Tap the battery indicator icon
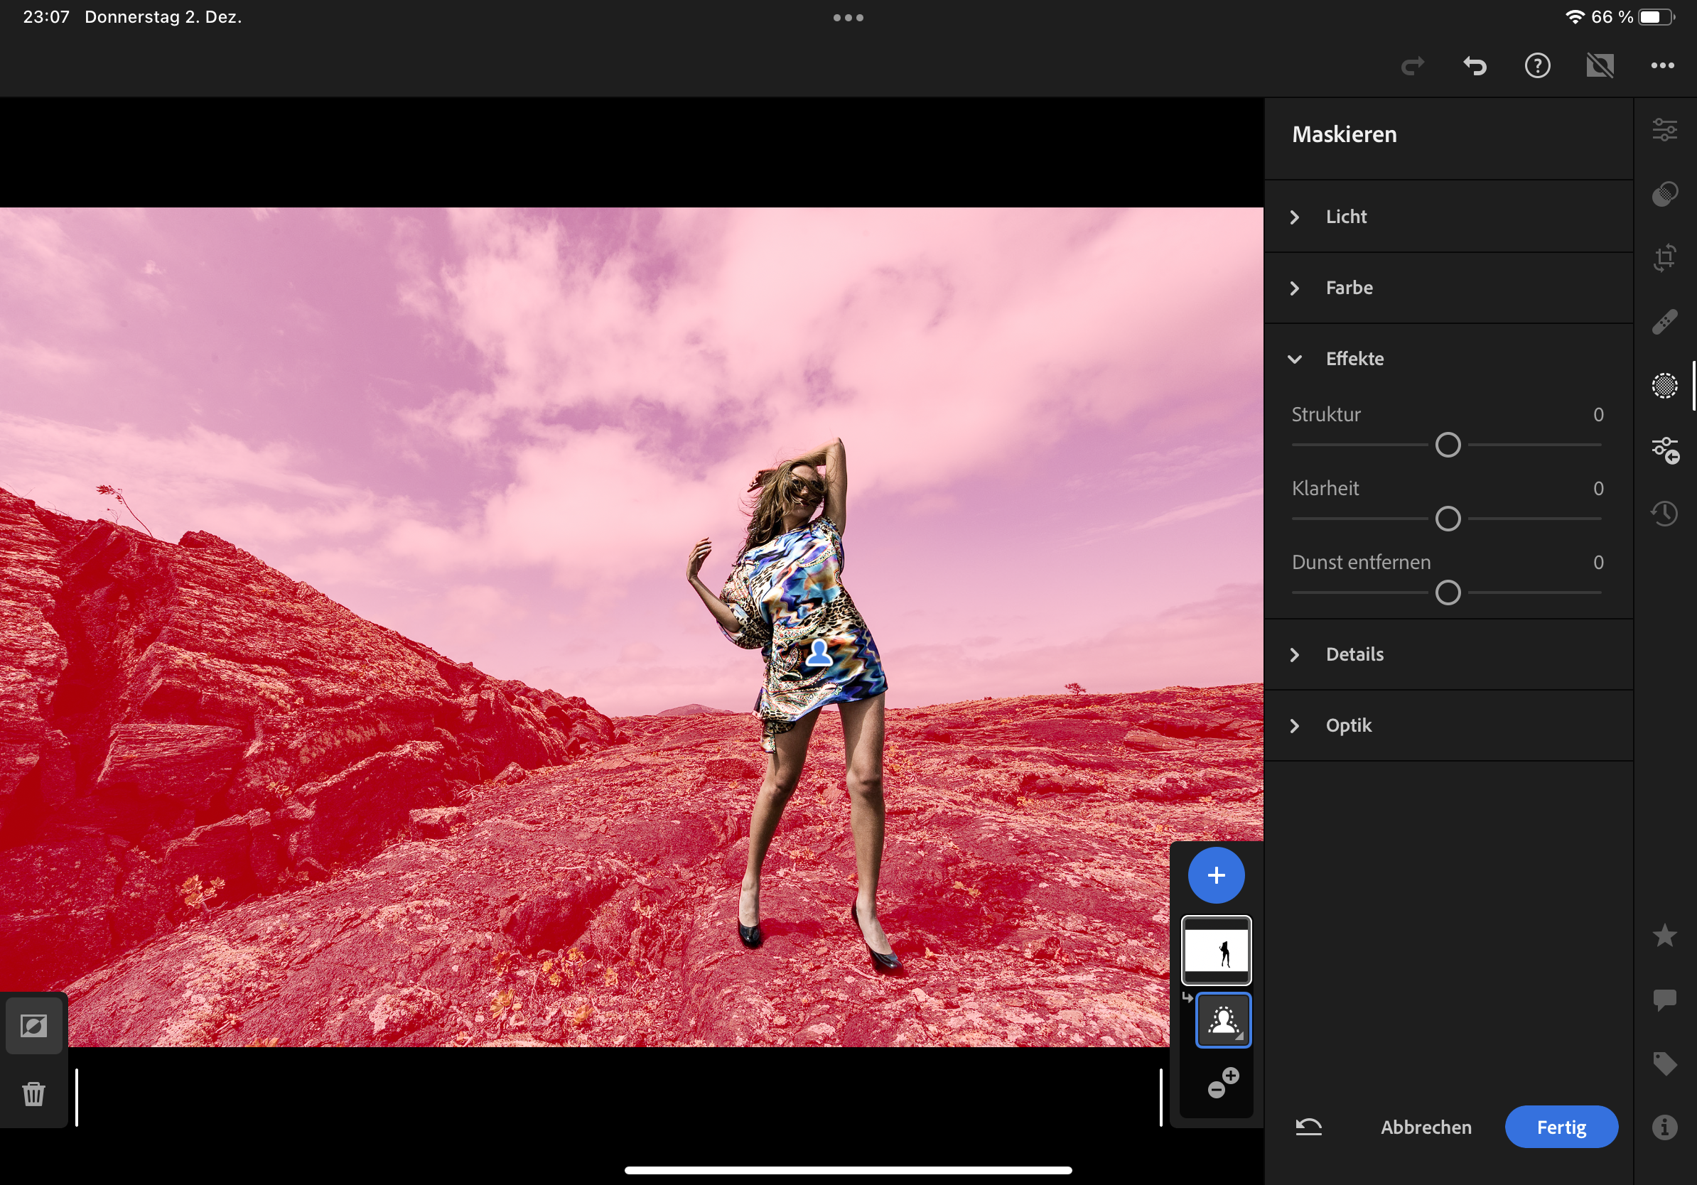1697x1185 pixels. (1656, 17)
